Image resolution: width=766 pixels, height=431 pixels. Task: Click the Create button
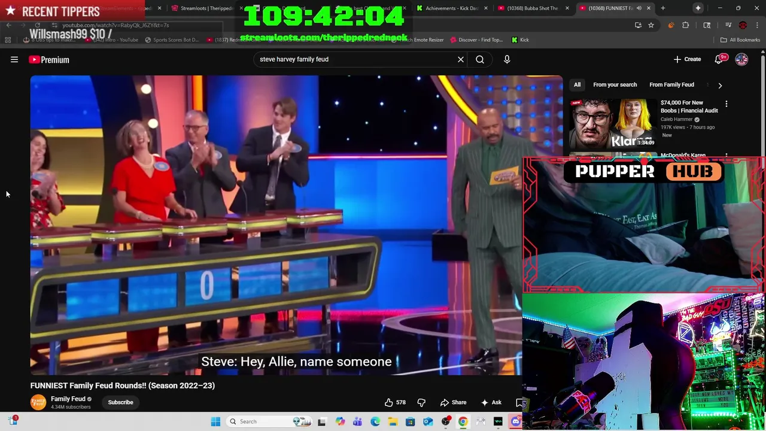click(x=687, y=59)
